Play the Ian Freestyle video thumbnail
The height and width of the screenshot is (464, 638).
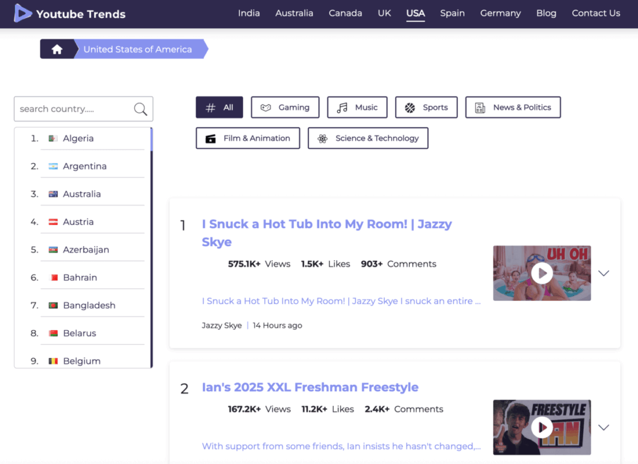[542, 427]
